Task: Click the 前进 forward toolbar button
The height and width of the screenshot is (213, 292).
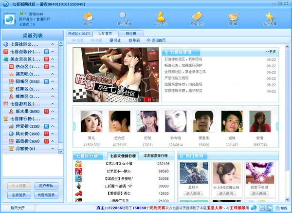Action: click(x=96, y=40)
